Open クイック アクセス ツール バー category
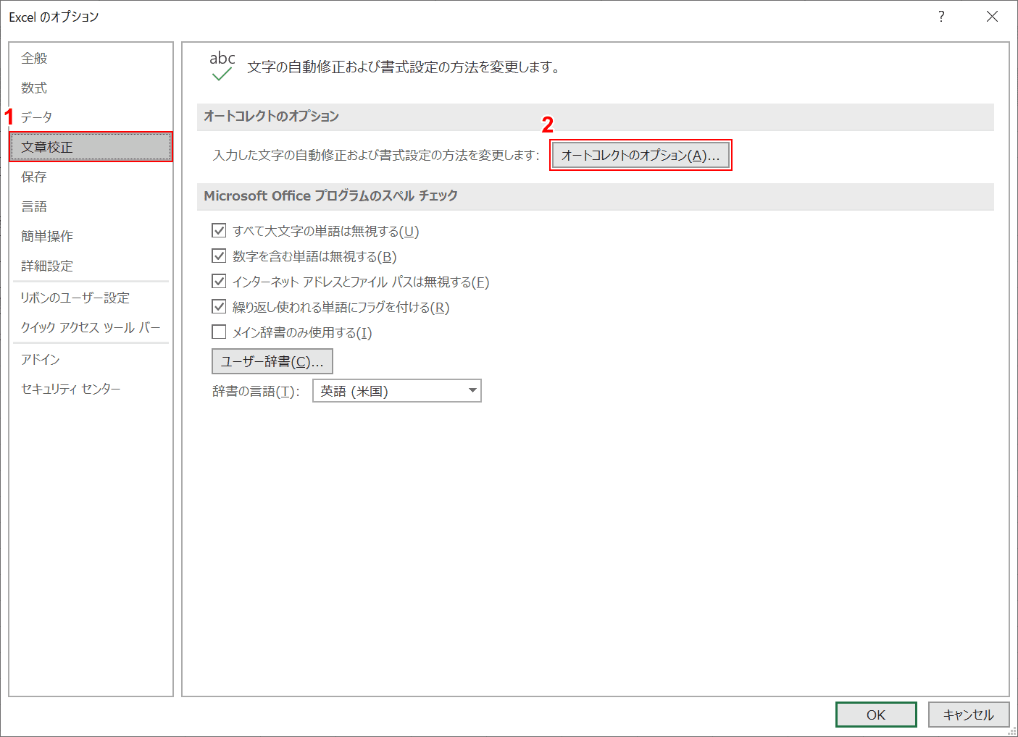1018x737 pixels. 91,327
